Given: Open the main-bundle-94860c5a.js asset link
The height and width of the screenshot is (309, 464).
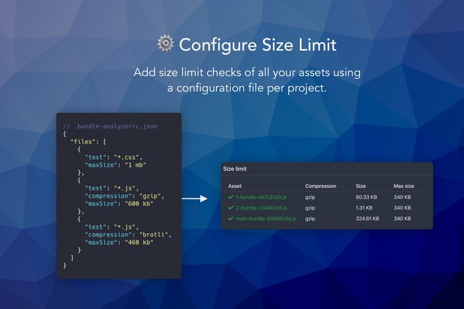Looking at the screenshot, I should coord(266,218).
